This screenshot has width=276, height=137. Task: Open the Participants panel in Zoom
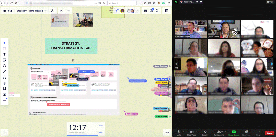(x=219, y=132)
